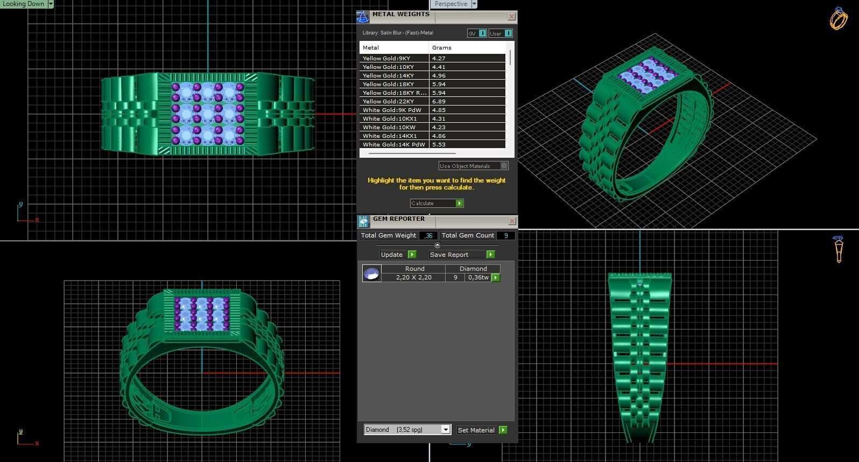Close the Metal Weights panel
The width and height of the screenshot is (859, 462).
(x=511, y=17)
